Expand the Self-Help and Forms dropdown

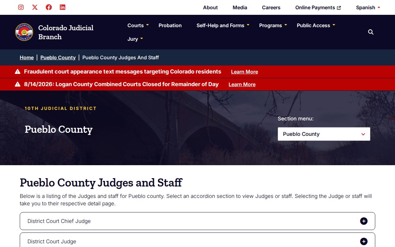click(248, 25)
